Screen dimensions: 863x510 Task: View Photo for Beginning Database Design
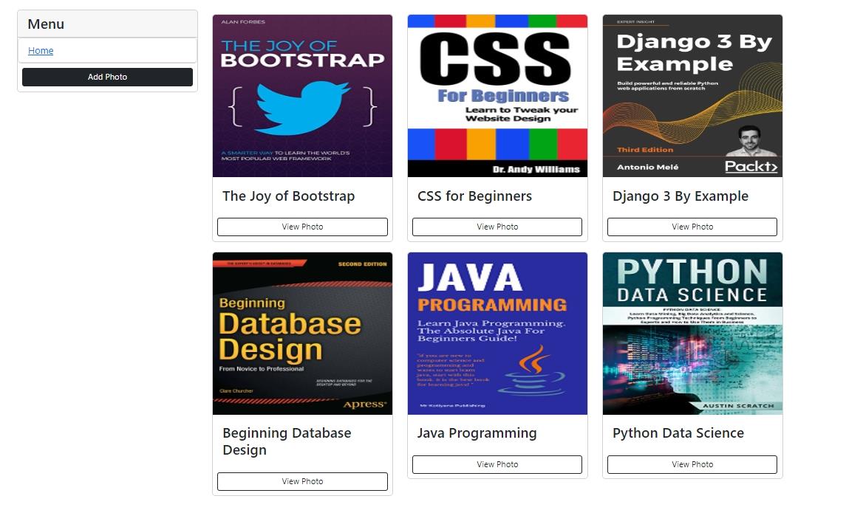(x=302, y=481)
